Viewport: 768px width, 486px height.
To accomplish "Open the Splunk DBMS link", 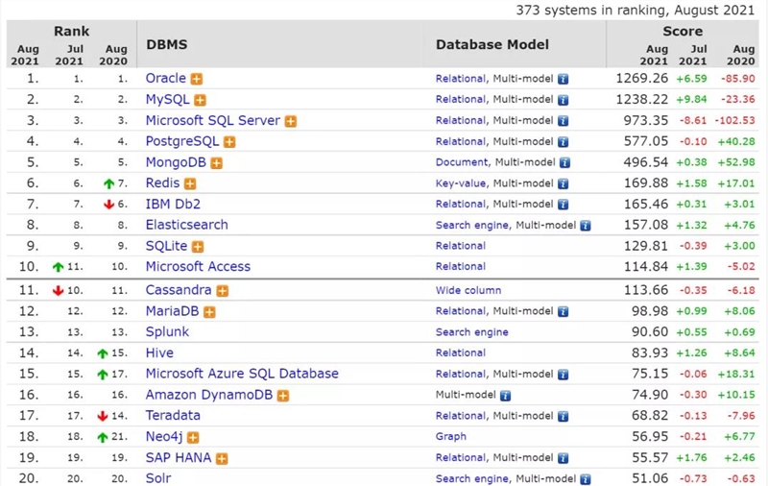I will (x=167, y=332).
